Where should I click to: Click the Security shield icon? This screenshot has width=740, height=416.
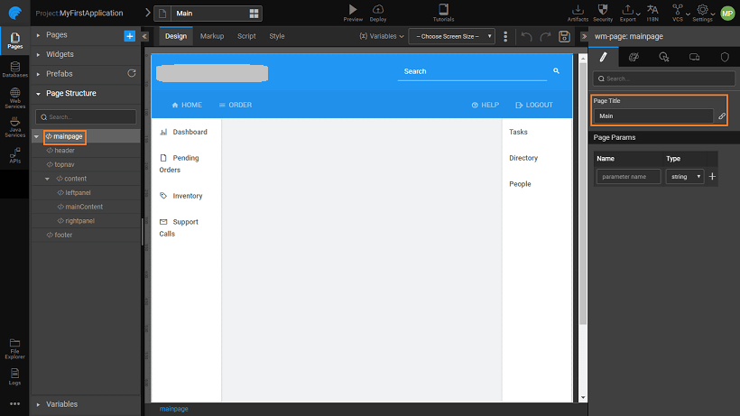tap(603, 9)
